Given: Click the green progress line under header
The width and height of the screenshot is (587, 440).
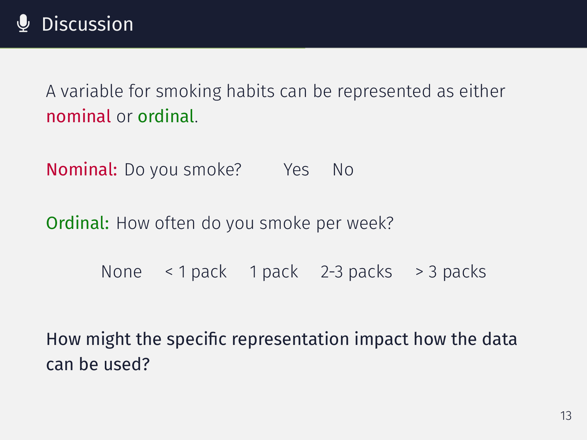Looking at the screenshot, I should (152, 48).
